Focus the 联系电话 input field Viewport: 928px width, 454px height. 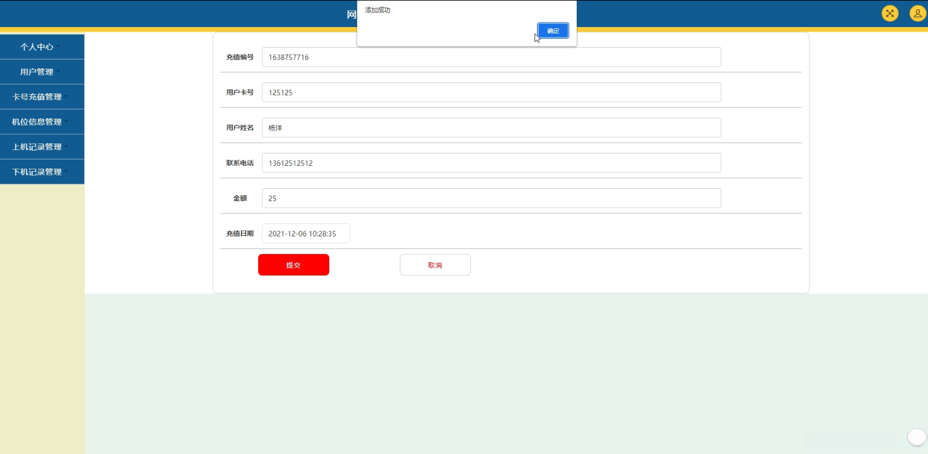492,163
